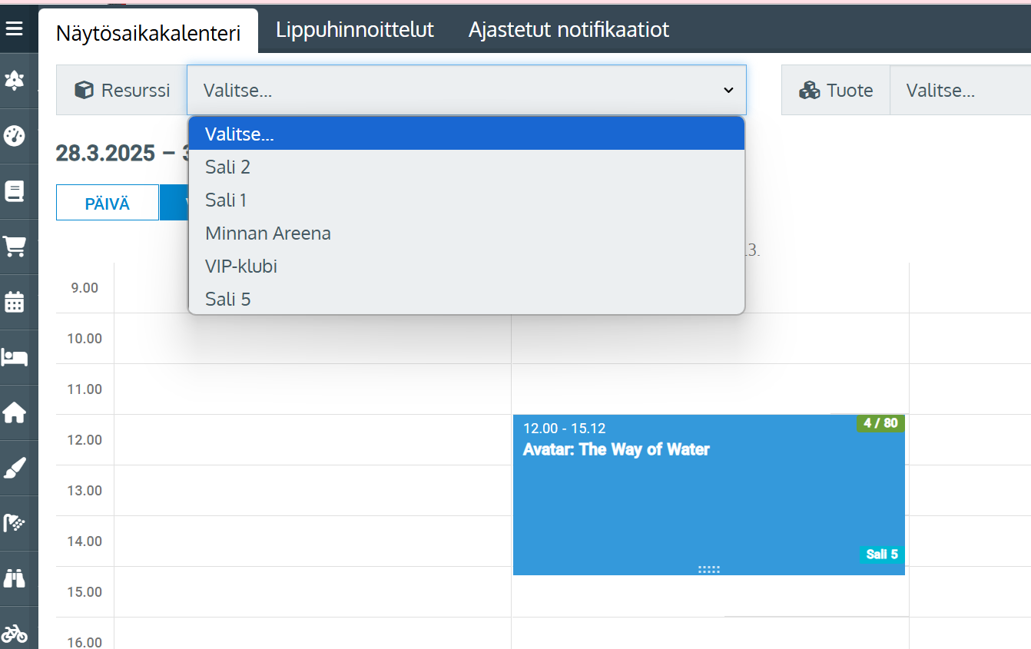Screen dimensions: 1031x649
Task: Choose Sali 2 from the resource list
Action: [466, 167]
